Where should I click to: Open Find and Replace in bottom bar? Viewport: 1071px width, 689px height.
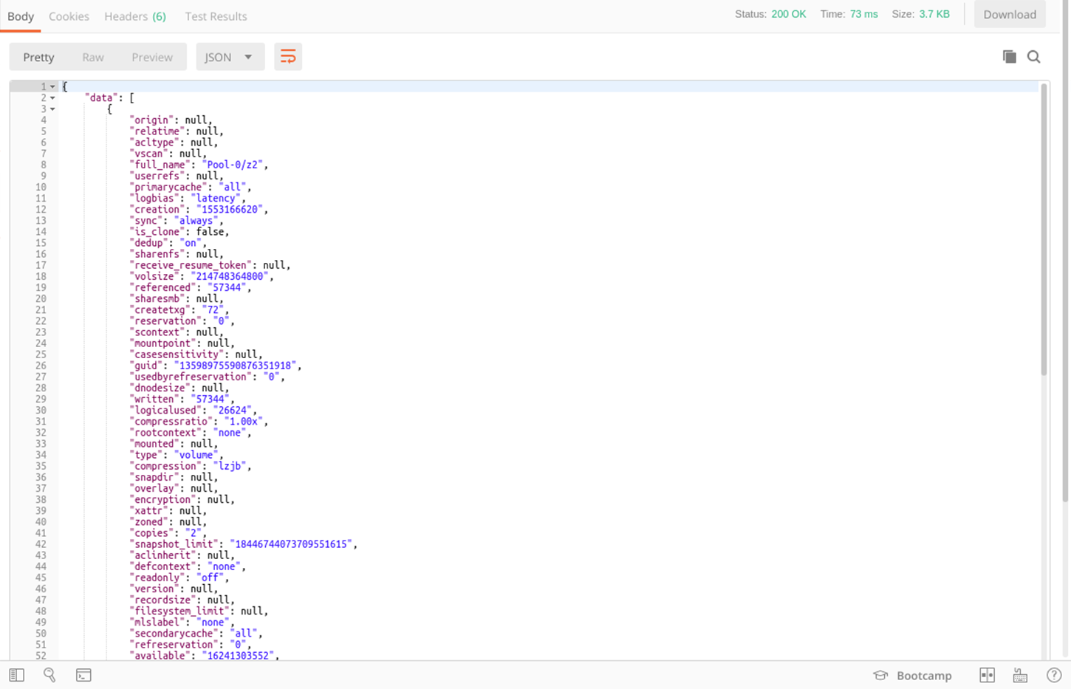pyautogui.click(x=49, y=675)
